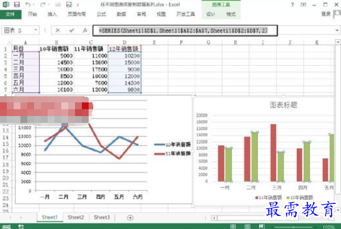Switch to Page Layout view icon
Viewport: 341px width, 229px height.
tap(247, 227)
